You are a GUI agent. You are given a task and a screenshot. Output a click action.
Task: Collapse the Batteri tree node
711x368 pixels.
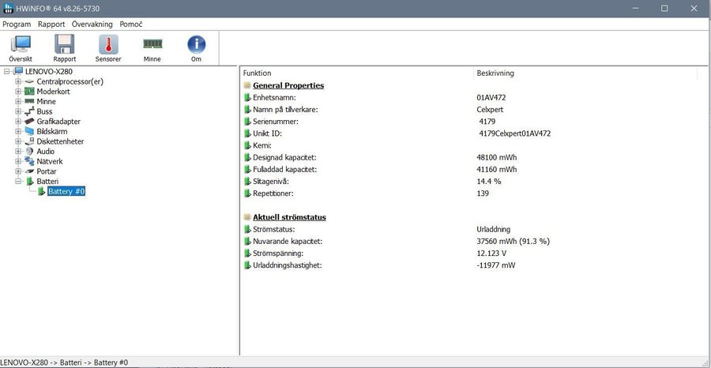[x=18, y=182]
